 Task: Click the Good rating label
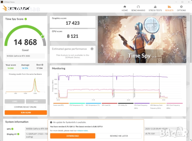point(25,50)
